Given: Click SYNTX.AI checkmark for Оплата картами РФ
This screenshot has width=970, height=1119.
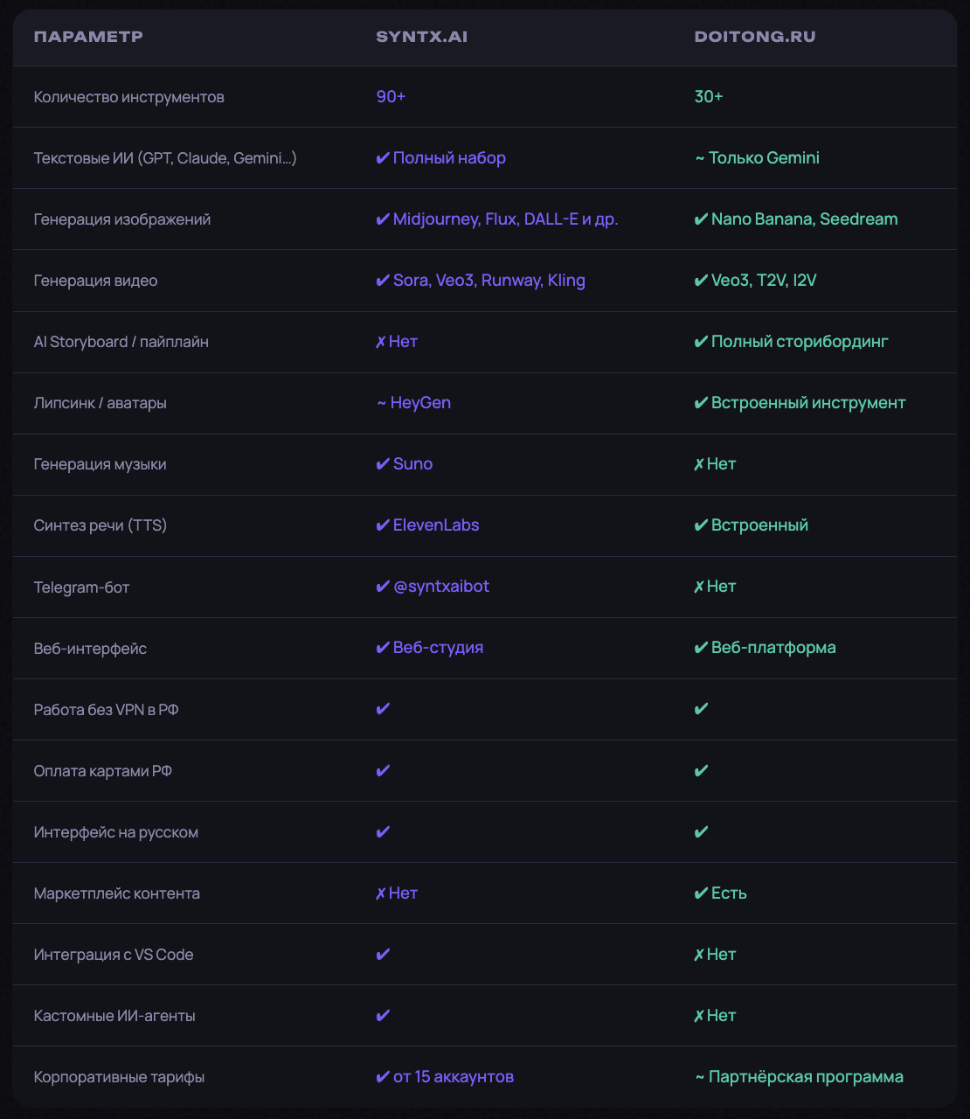Looking at the screenshot, I should point(383,770).
